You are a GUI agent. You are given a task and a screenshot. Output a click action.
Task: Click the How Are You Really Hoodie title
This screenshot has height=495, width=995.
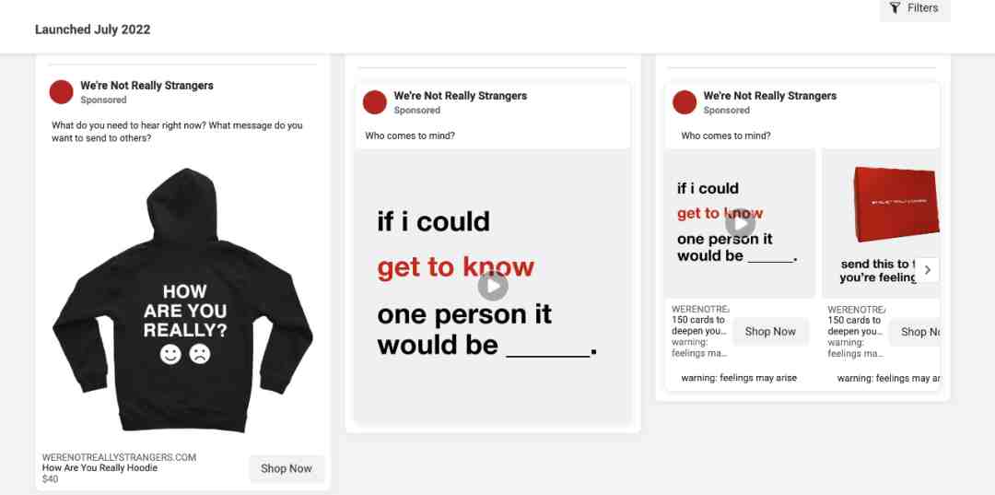click(99, 467)
